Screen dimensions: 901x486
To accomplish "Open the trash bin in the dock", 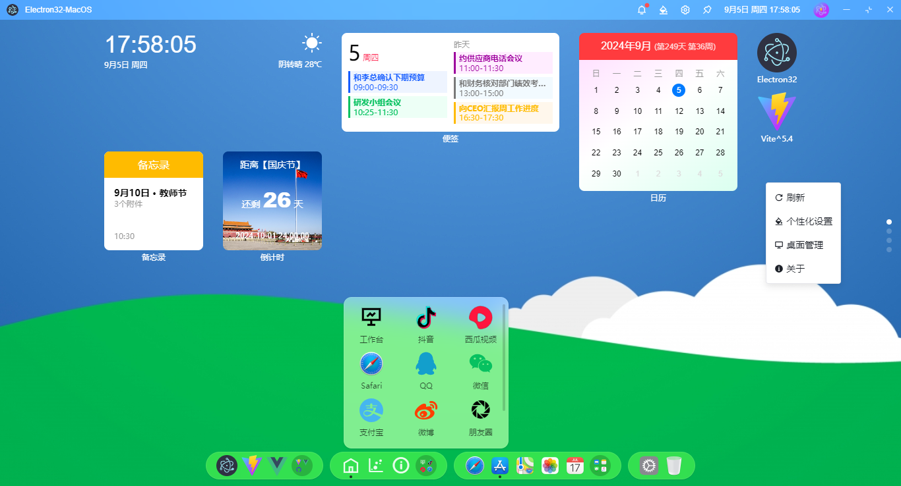I will point(674,466).
